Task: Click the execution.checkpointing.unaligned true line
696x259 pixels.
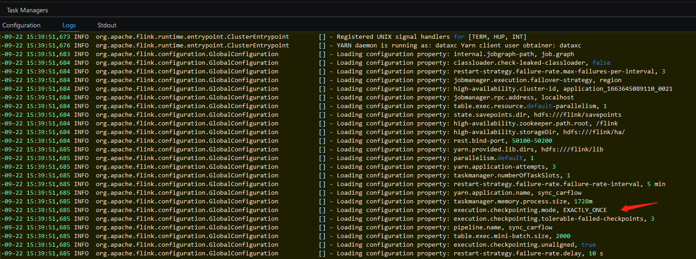Action: click(x=298, y=245)
